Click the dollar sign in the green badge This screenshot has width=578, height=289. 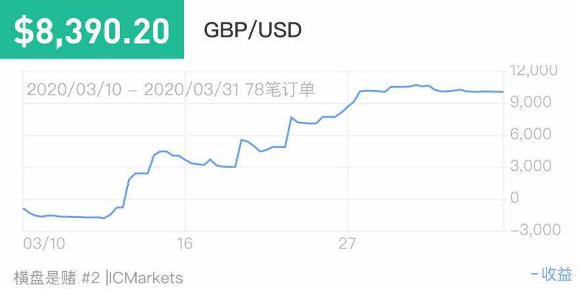(23, 31)
